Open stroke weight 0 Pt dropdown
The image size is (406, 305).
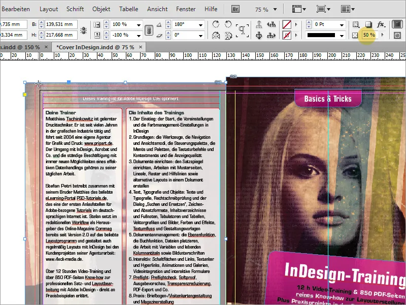coord(342,25)
